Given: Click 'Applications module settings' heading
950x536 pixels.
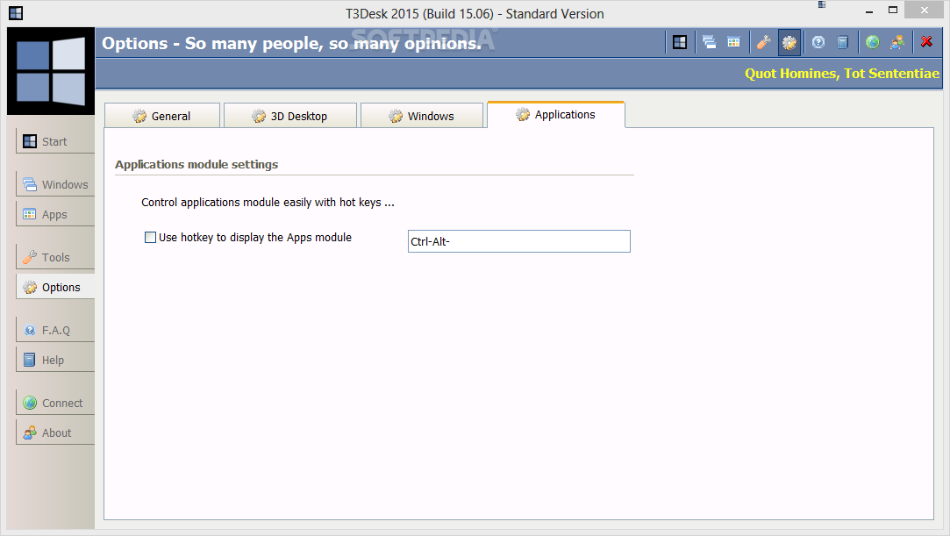Looking at the screenshot, I should coord(196,165).
